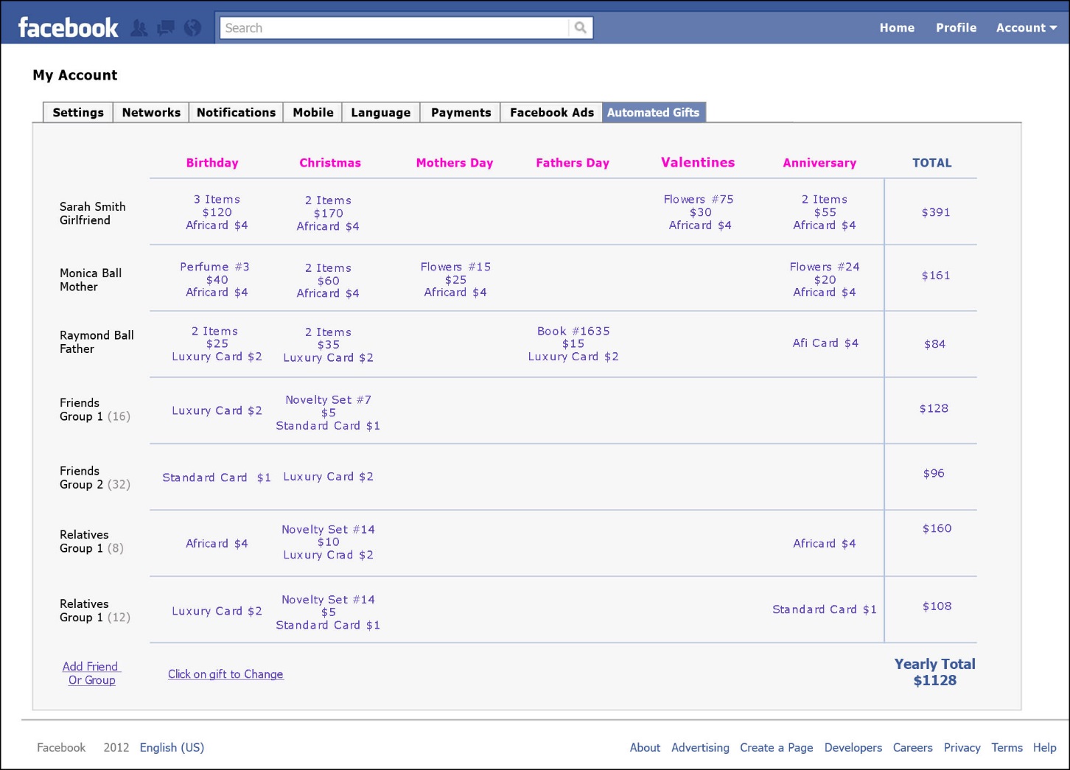Click the Anniversary column header
Viewport: 1070px width, 770px height.
pyautogui.click(x=819, y=163)
